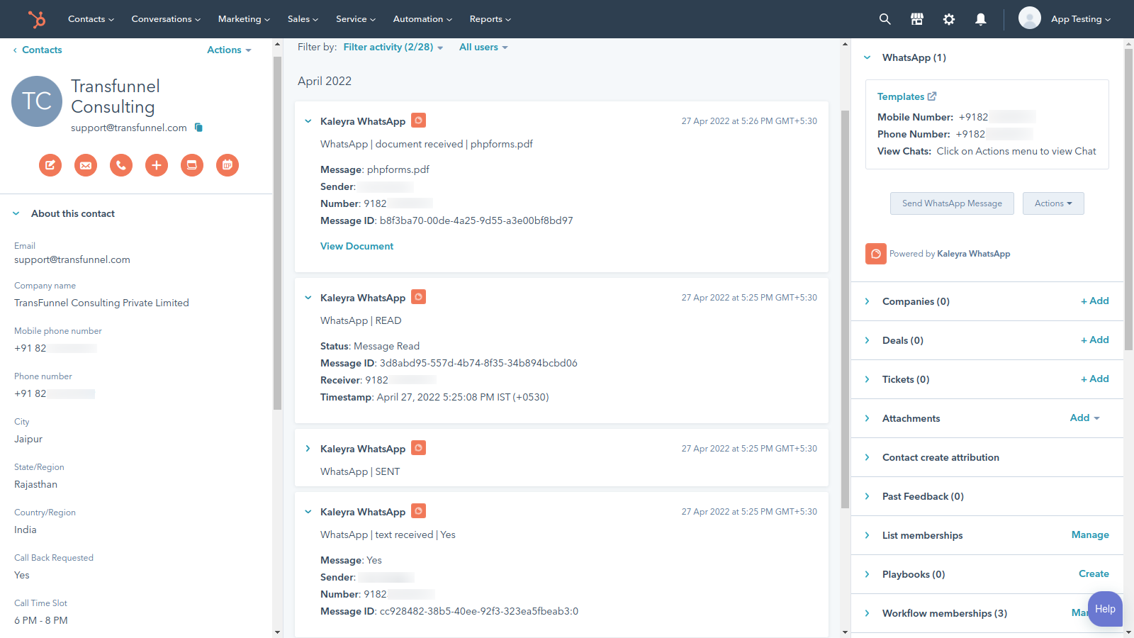Viewport: 1134px width, 638px height.
Task: Open the Attachments Add dropdown
Action: tap(1085, 418)
